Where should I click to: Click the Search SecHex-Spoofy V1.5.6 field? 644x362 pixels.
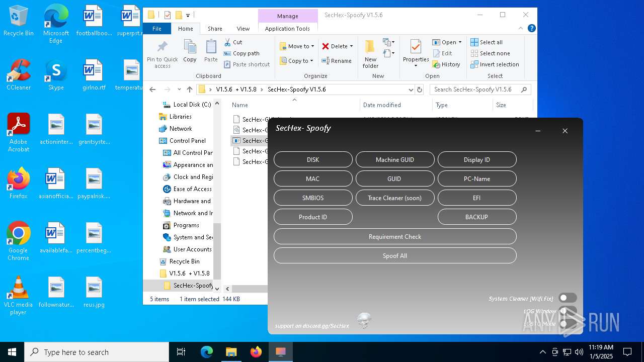[x=480, y=89]
